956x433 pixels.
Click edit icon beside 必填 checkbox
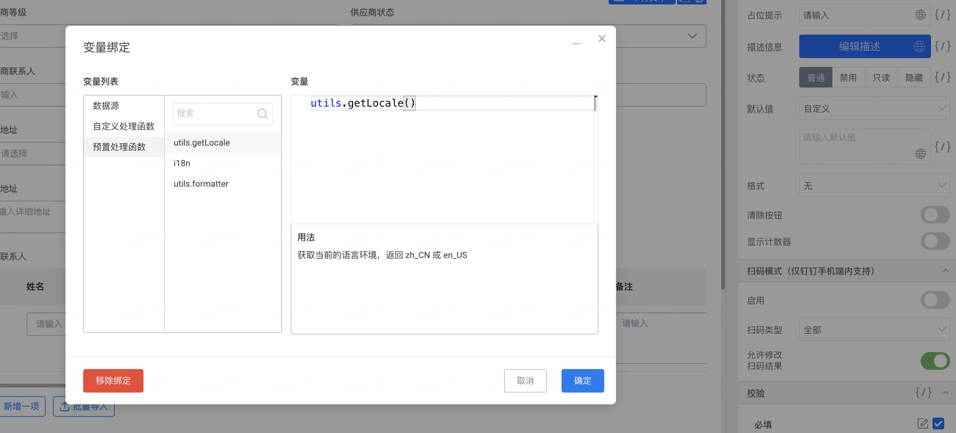[922, 423]
